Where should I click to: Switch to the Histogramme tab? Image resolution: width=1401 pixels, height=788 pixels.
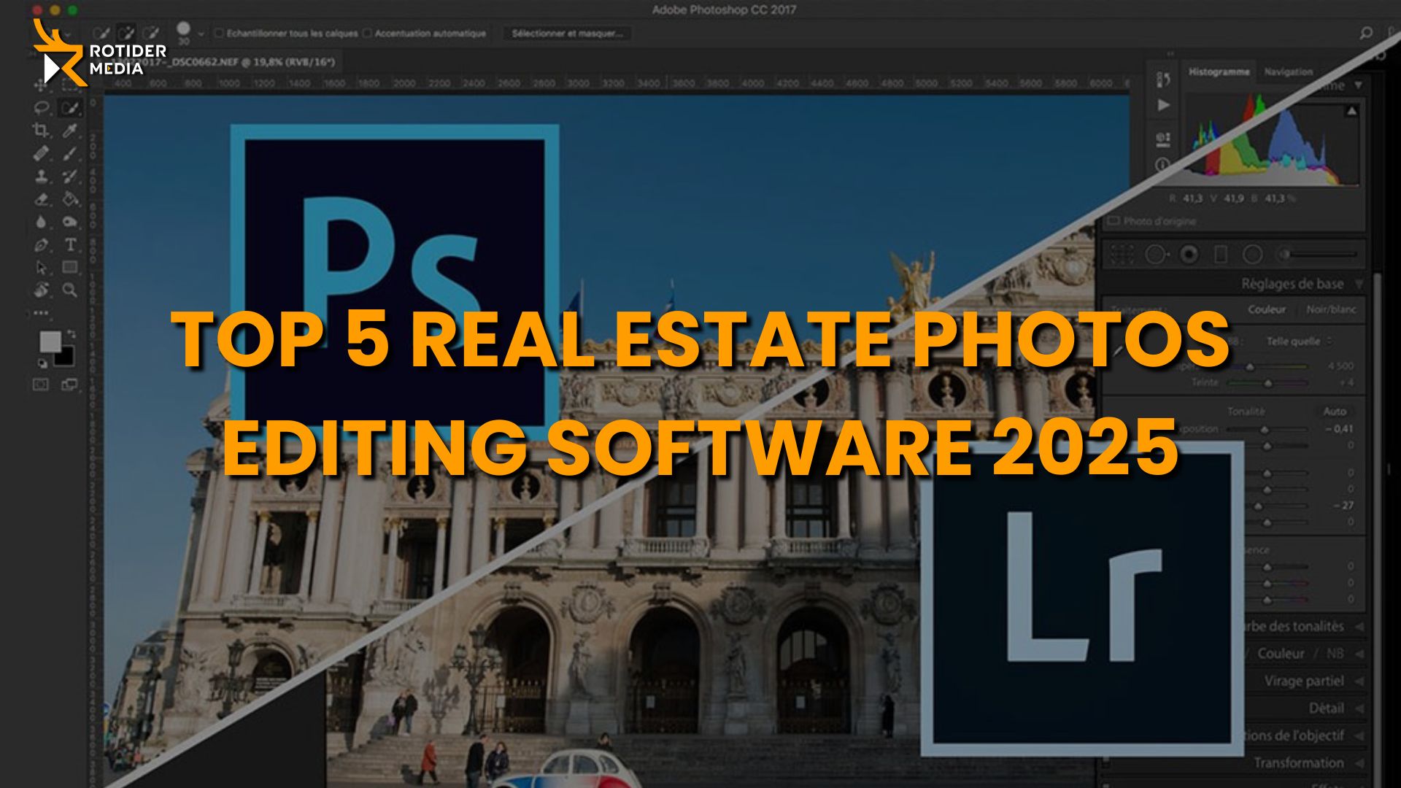click(1219, 72)
